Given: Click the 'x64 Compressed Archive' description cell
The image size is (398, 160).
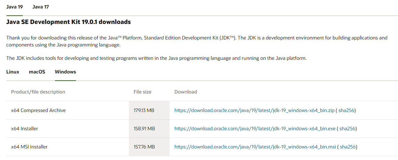Looking at the screenshot, I should point(67,110).
